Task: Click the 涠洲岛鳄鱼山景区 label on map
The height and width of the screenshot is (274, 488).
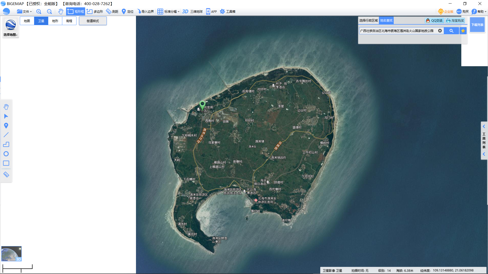Action: (x=220, y=240)
